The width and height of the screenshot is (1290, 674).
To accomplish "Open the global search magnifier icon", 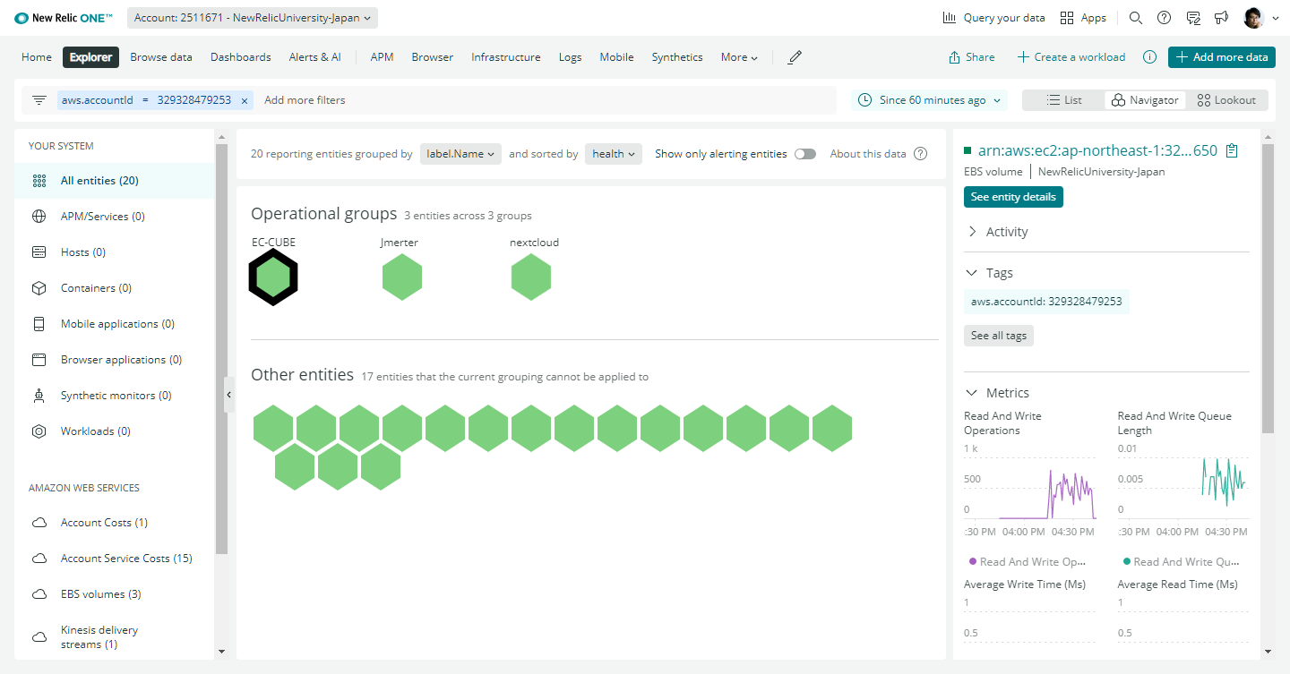I will pos(1135,18).
